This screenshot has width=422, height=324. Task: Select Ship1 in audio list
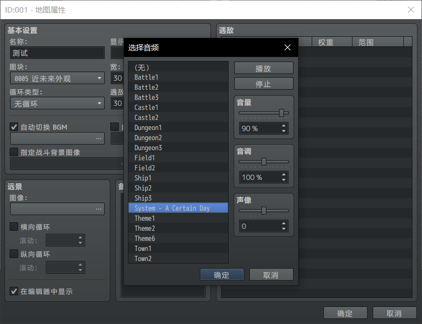(178, 178)
